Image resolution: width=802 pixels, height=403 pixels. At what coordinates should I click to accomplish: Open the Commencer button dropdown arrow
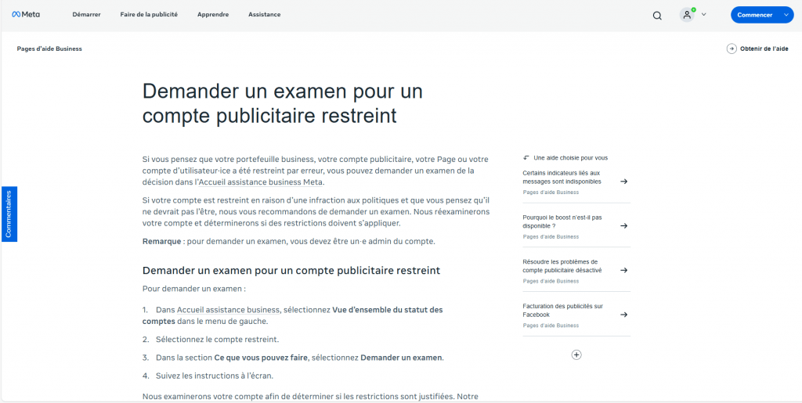tap(786, 15)
